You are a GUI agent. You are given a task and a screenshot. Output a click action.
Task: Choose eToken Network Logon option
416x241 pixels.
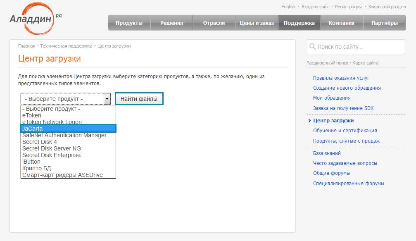[52, 122]
